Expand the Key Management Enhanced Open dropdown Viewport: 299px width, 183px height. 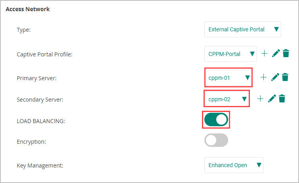234,165
